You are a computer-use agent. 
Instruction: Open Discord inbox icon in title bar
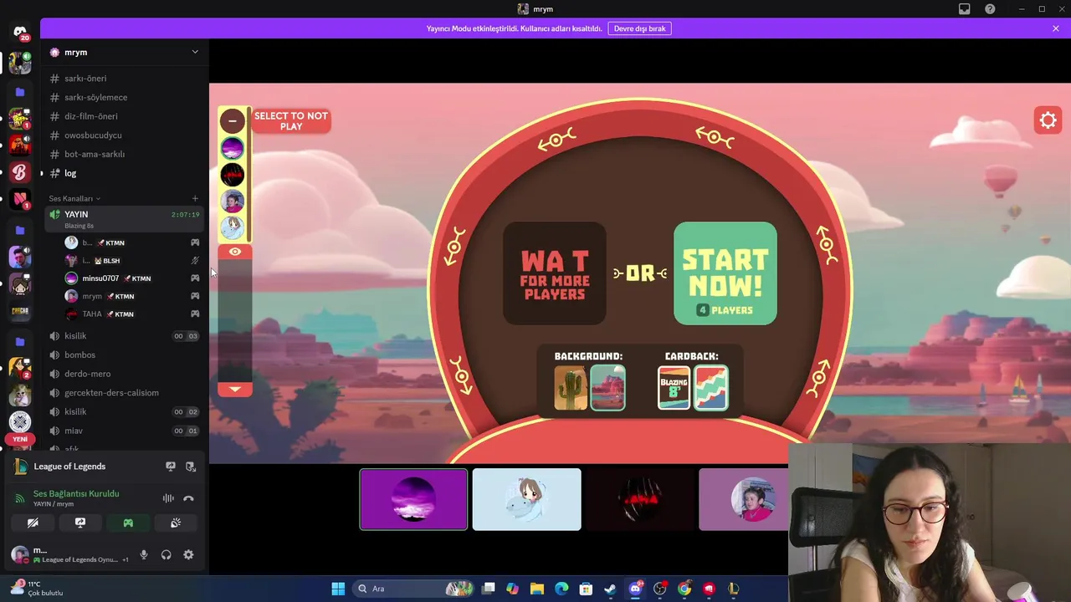(965, 9)
